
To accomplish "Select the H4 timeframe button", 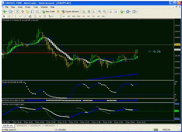I will (x=89, y=16).
